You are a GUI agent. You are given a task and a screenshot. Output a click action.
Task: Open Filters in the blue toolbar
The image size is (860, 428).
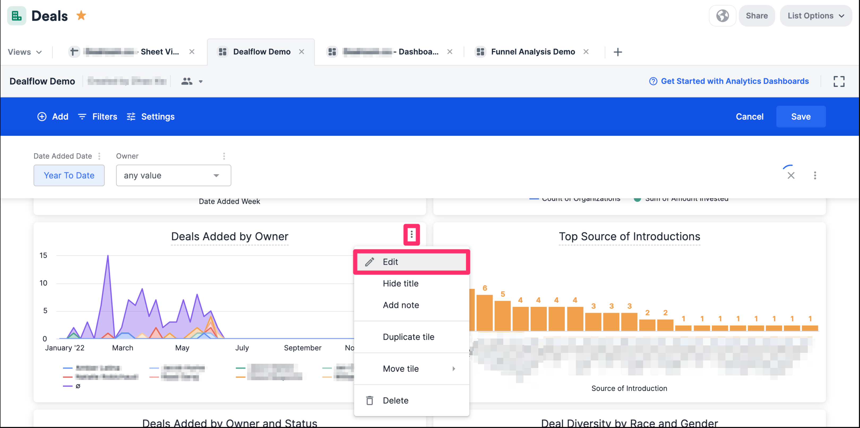[x=97, y=117]
